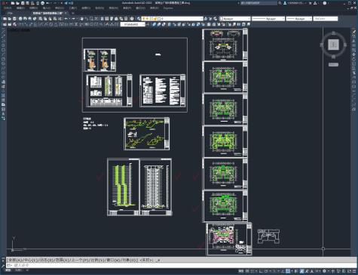Click the Copy Clip icon in Standard toolbar
Viewport: 358px width, 275px height.
45,19
